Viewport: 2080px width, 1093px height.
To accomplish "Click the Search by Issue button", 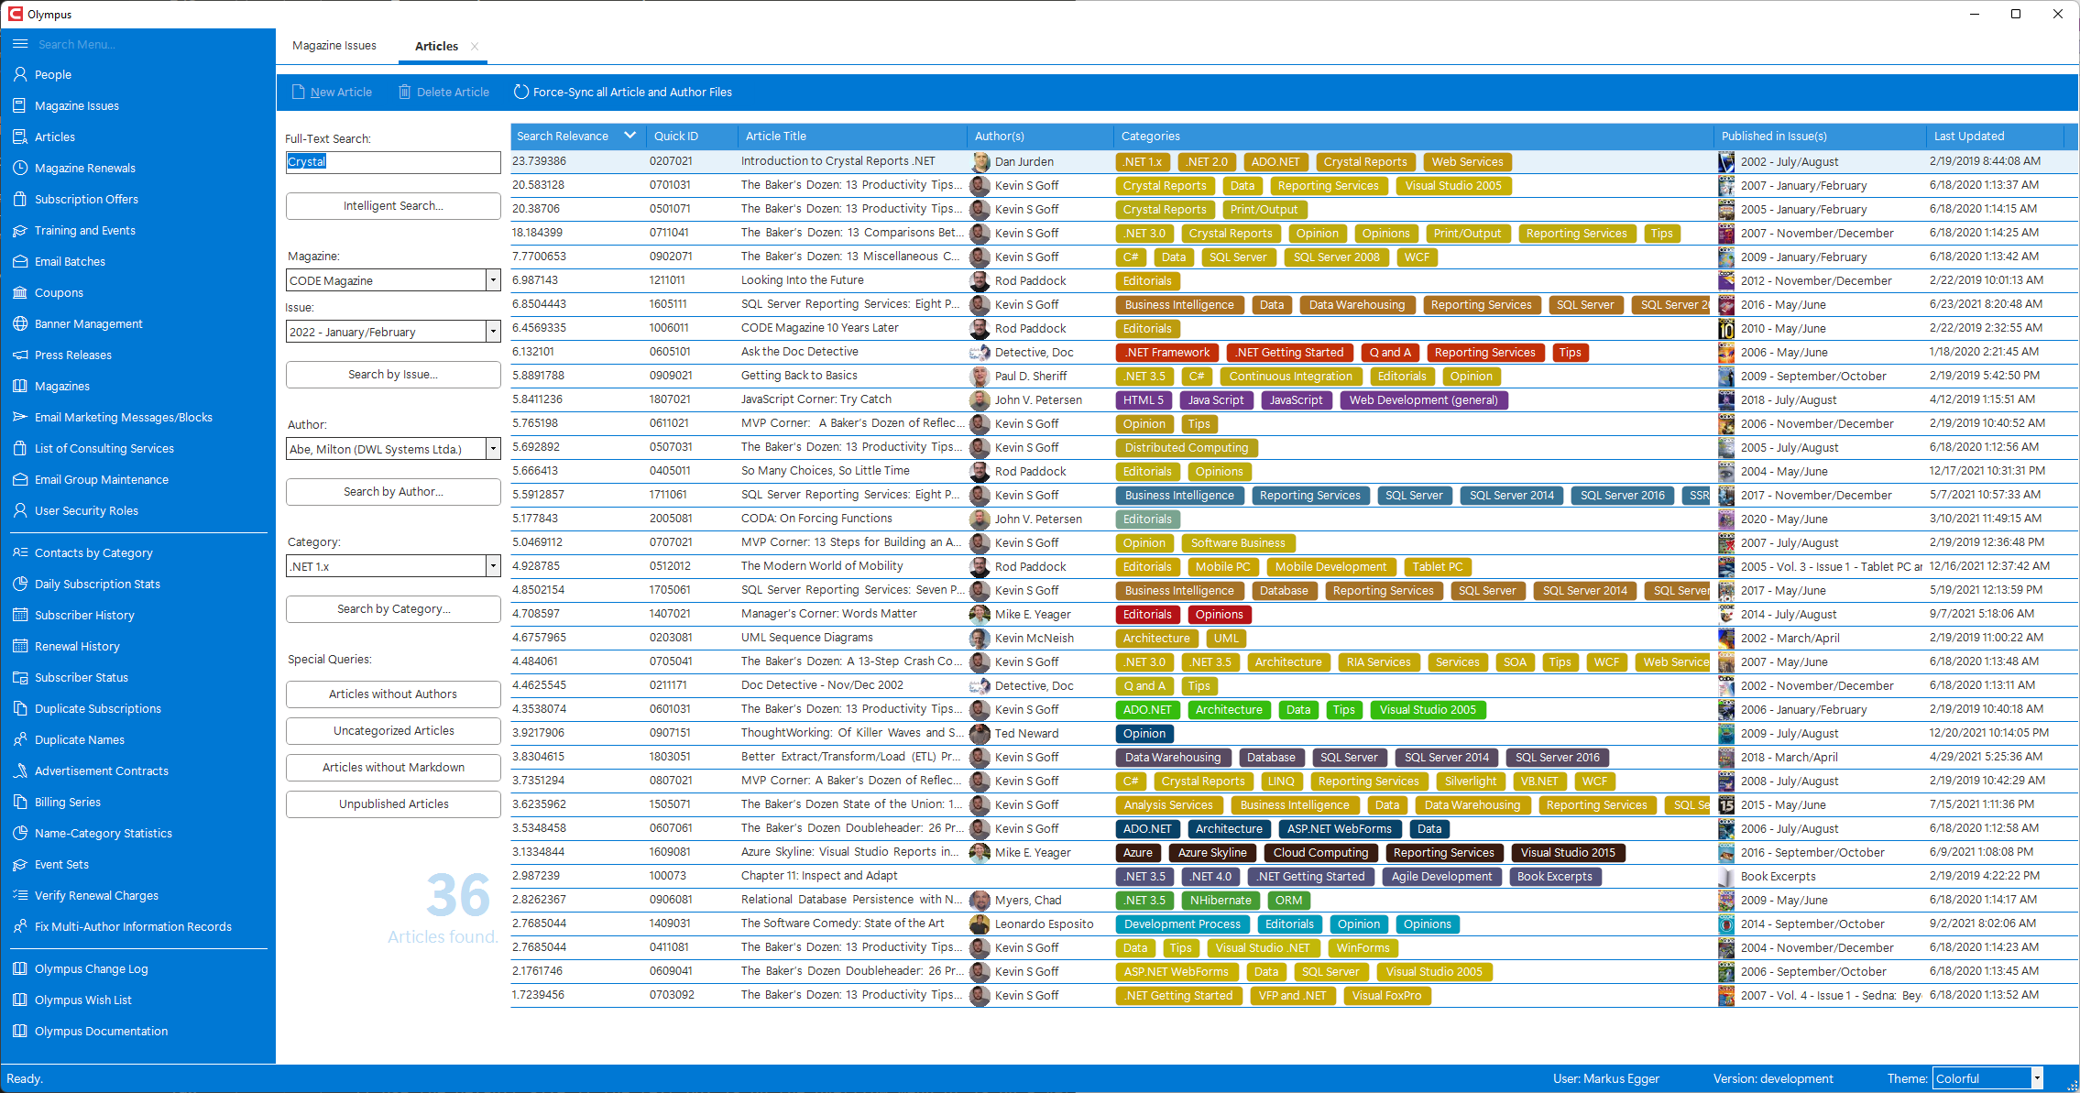I will (393, 375).
